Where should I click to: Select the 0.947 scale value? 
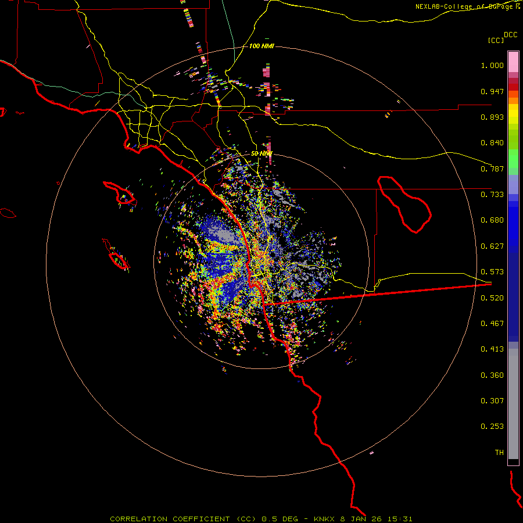492,91
